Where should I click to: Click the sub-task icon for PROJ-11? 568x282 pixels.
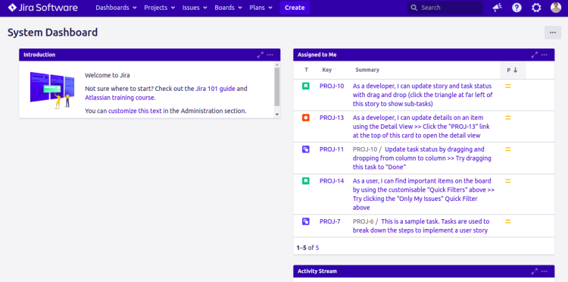[306, 149]
